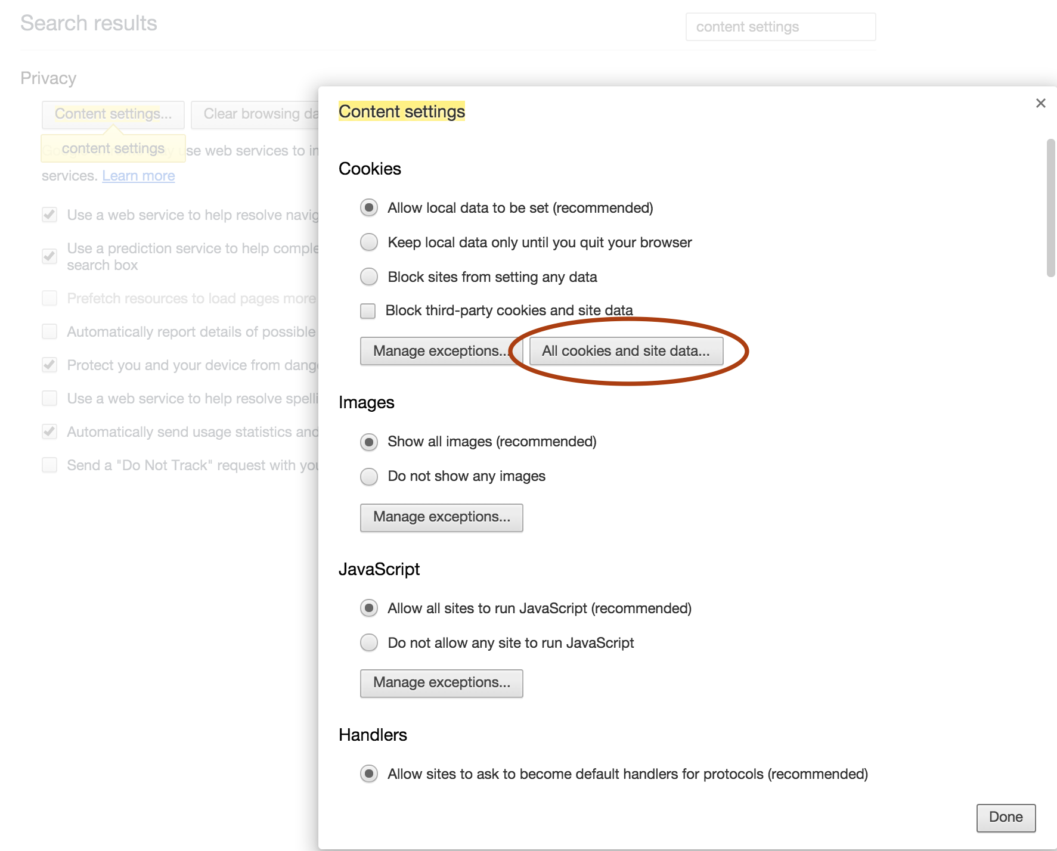Disable Automatically send usage statistics
The width and height of the screenshot is (1057, 851).
pyautogui.click(x=49, y=431)
